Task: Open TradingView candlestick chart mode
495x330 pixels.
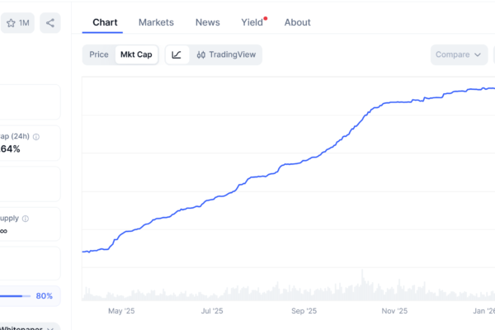Action: pyautogui.click(x=225, y=55)
